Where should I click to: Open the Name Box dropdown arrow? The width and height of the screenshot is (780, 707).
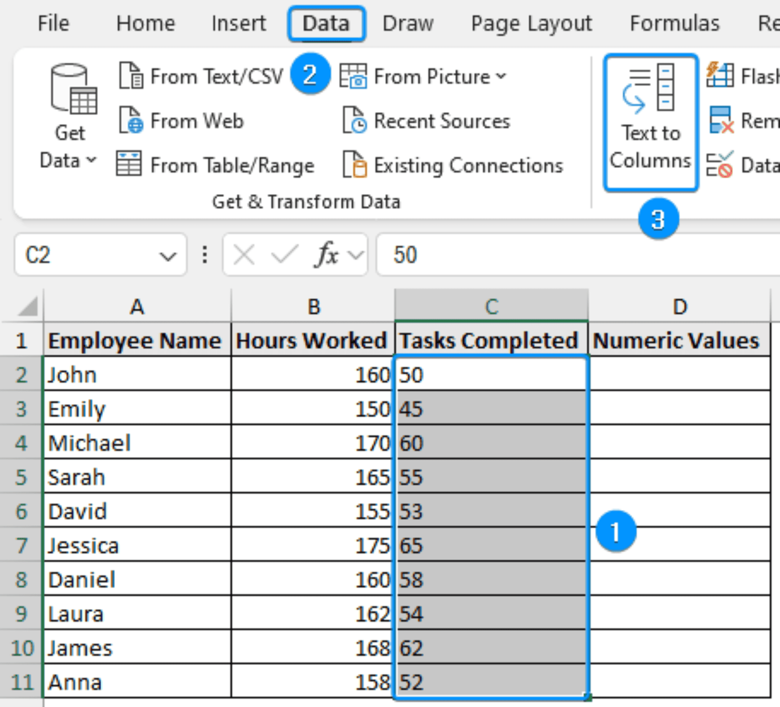coord(168,256)
